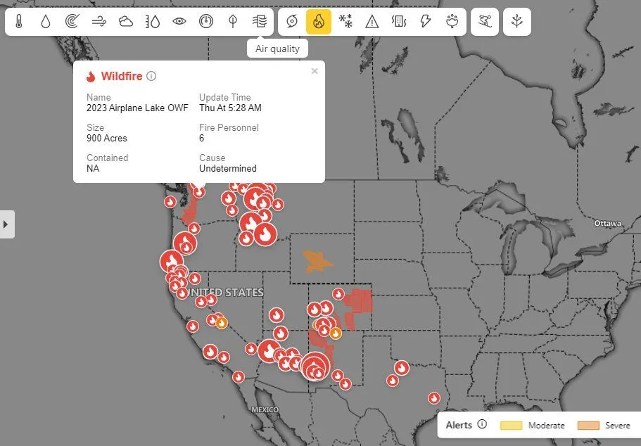Viewport: 641px width, 446px height.
Task: Select the name "2023 Airplane Lake OWF"
Action: (137, 108)
